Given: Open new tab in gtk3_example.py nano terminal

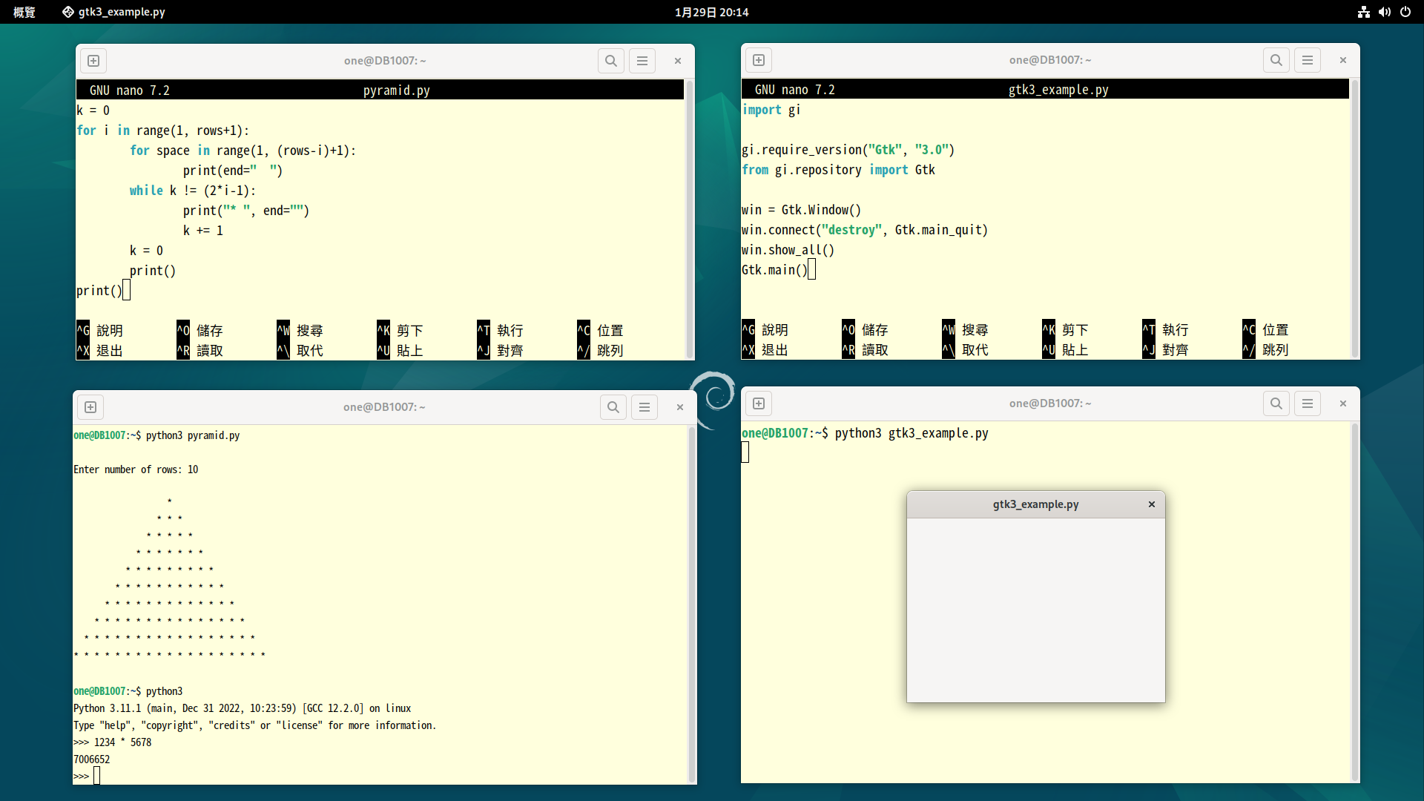Looking at the screenshot, I should pyautogui.click(x=759, y=60).
